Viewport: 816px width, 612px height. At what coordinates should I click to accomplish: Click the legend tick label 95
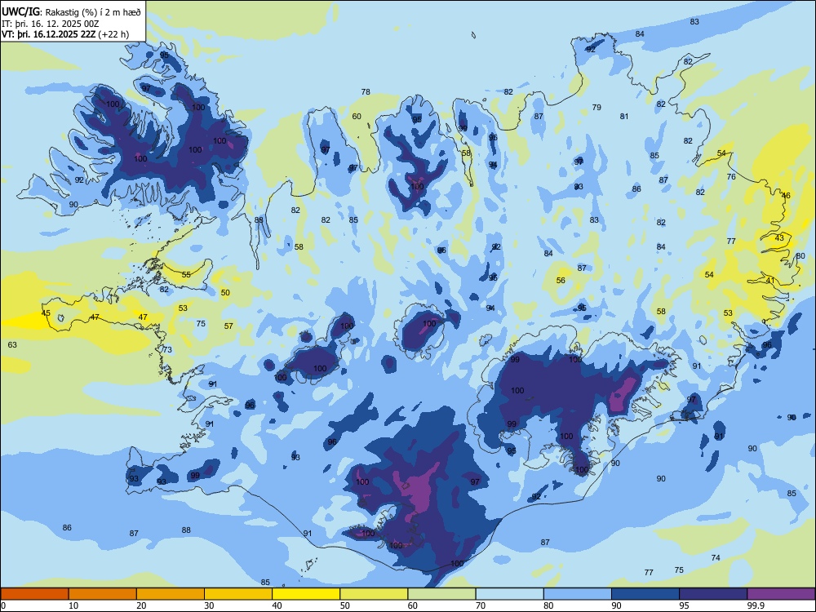pos(684,605)
